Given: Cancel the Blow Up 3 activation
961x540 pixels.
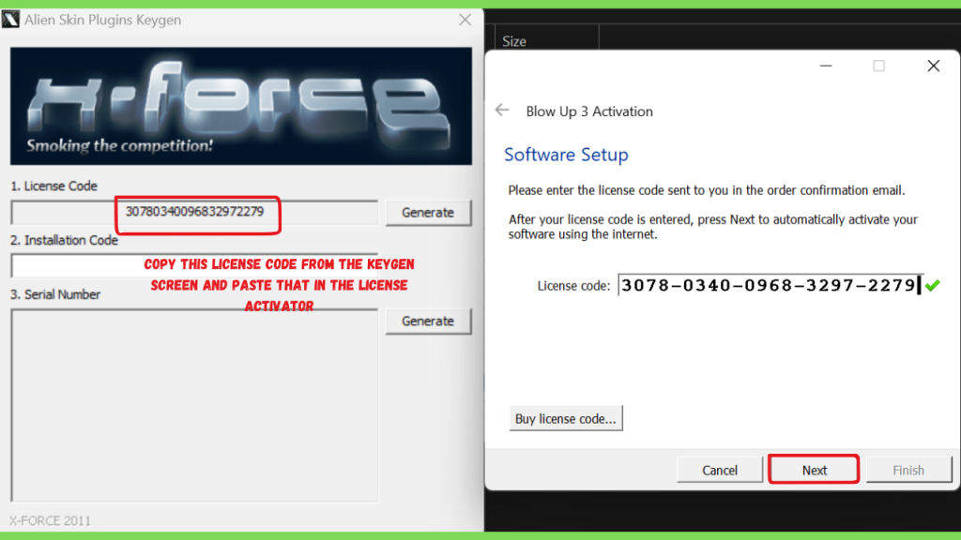Looking at the screenshot, I should (720, 470).
